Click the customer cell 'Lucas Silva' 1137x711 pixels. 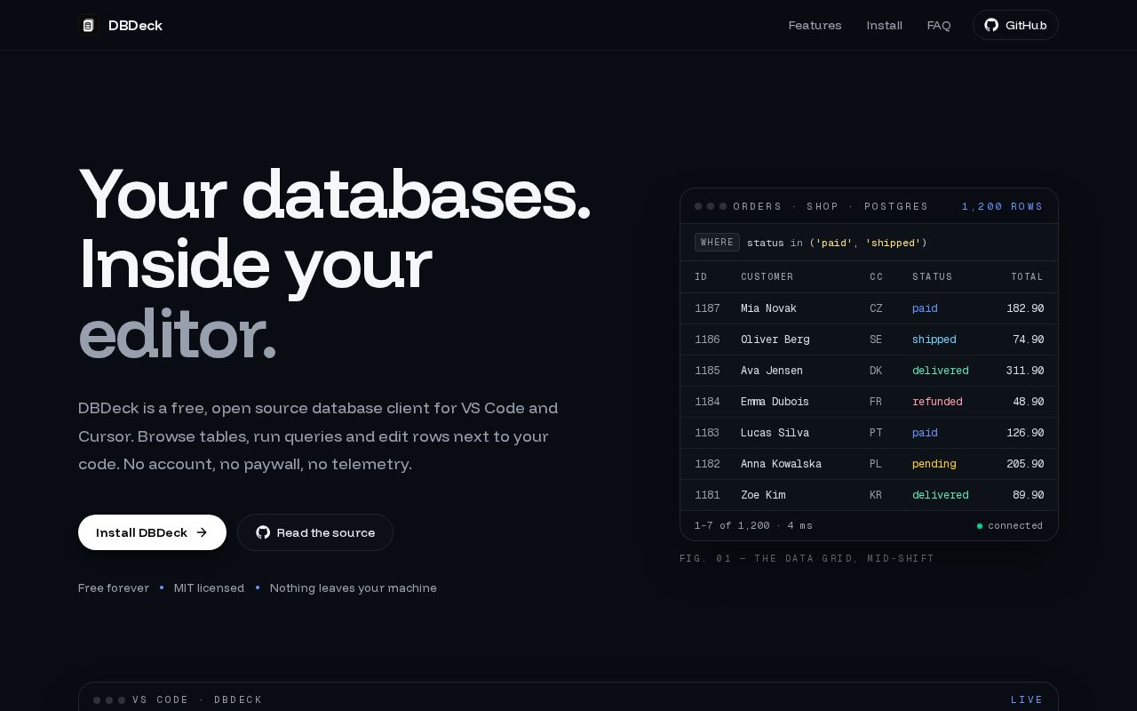pyautogui.click(x=775, y=433)
